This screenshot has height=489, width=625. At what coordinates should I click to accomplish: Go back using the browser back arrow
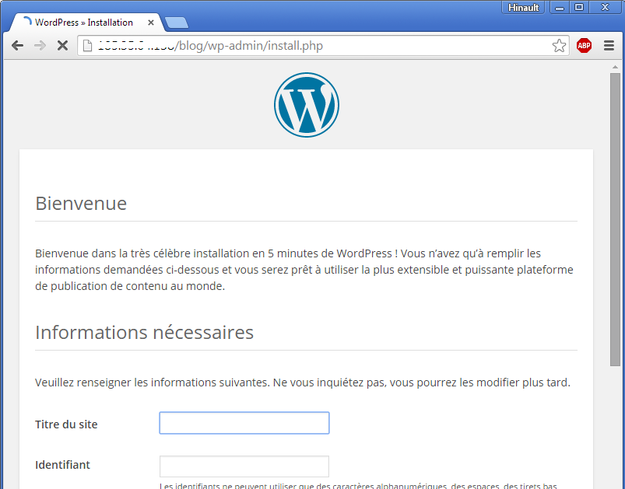[17, 46]
